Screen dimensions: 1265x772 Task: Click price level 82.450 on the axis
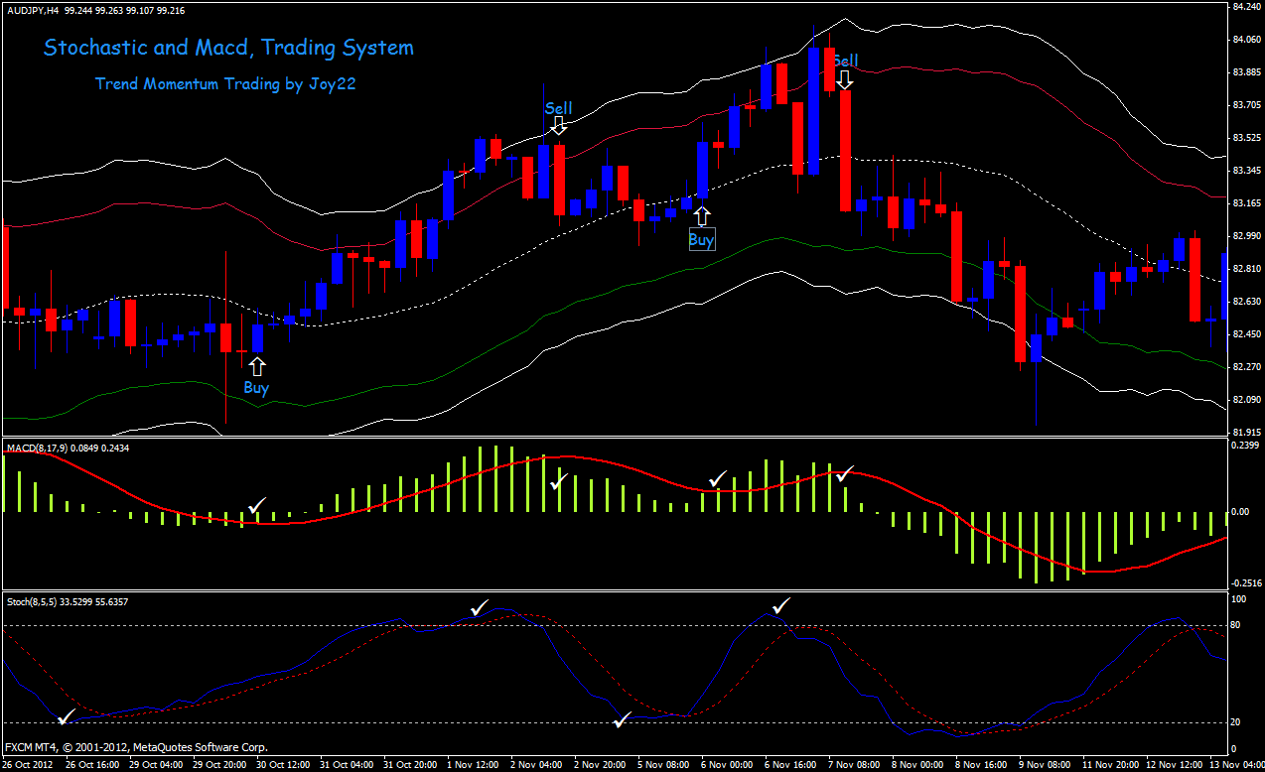coord(1245,334)
